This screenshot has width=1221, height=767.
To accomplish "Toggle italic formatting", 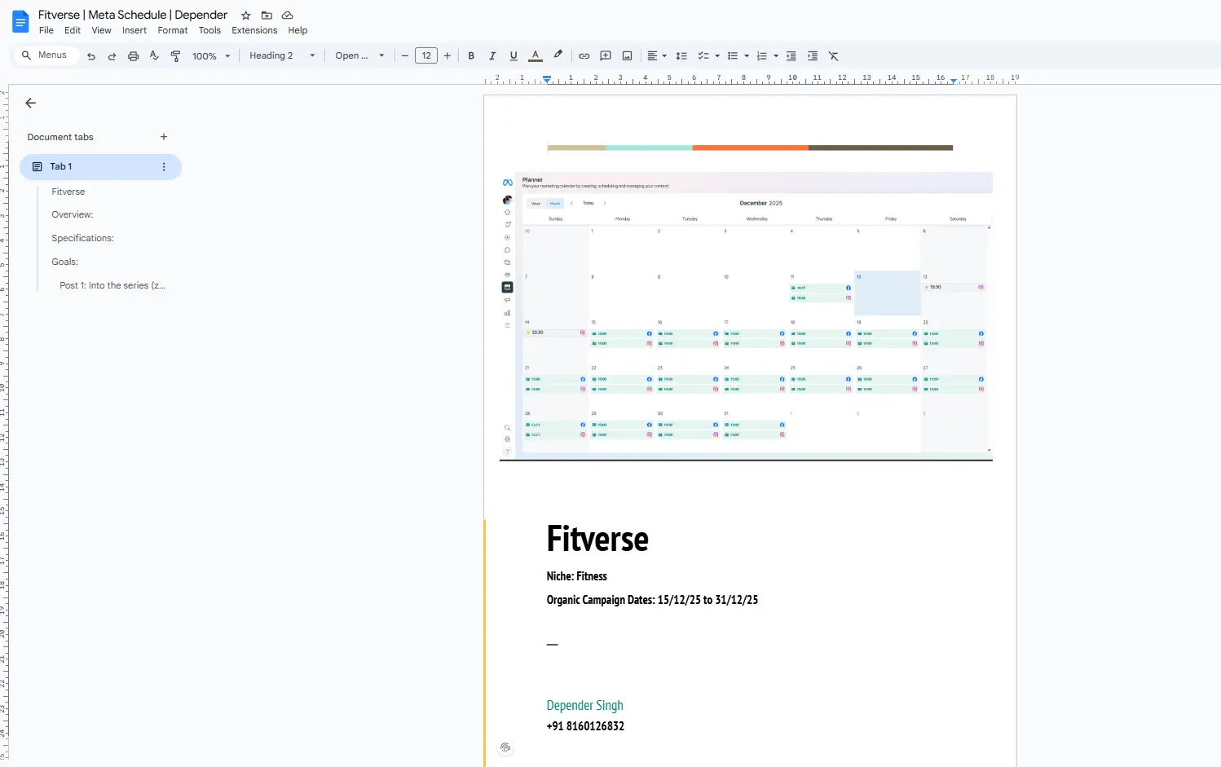I will 492,56.
